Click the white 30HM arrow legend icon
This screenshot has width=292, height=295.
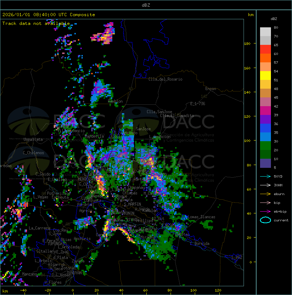(x=265, y=185)
